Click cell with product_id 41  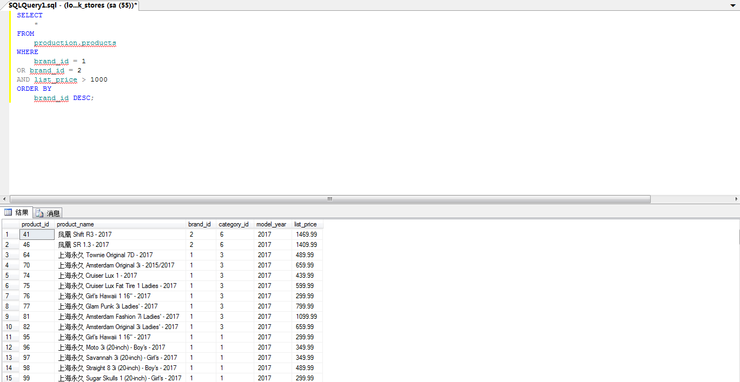pos(37,234)
